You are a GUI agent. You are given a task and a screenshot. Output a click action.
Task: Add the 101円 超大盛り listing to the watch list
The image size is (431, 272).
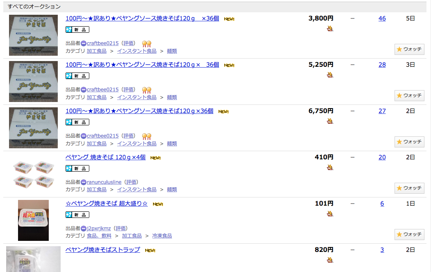[409, 234]
